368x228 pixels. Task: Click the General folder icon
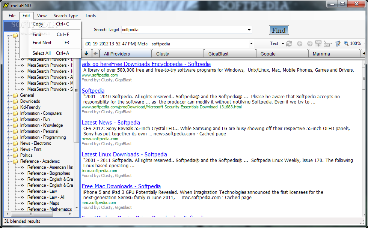tap(15, 95)
